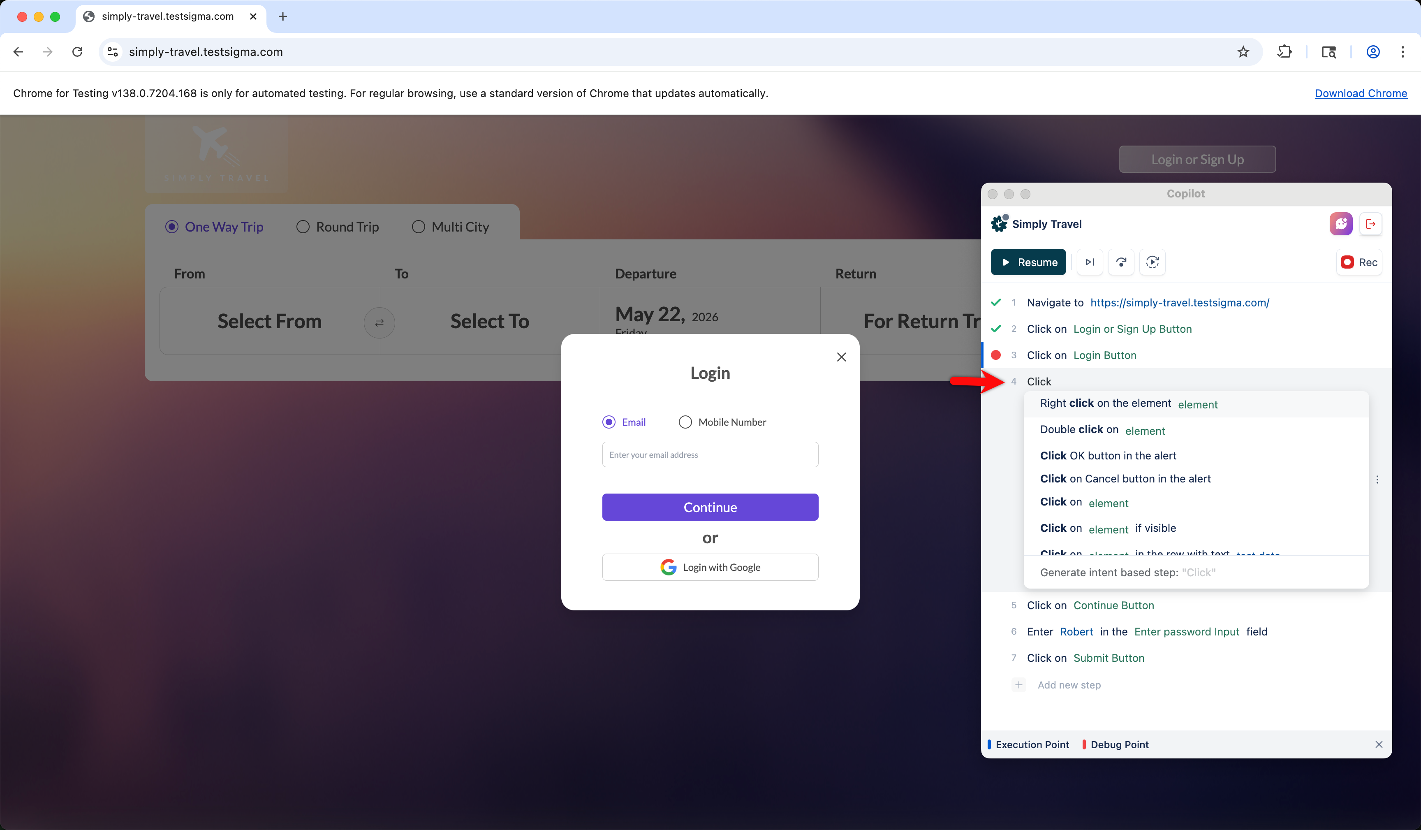
Task: Pick 'Double click on element' suggestion
Action: [1197, 430]
